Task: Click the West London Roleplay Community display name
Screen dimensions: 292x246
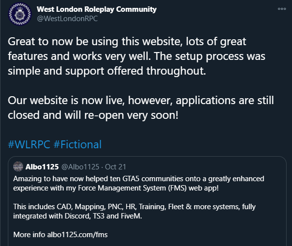Action: pos(97,9)
